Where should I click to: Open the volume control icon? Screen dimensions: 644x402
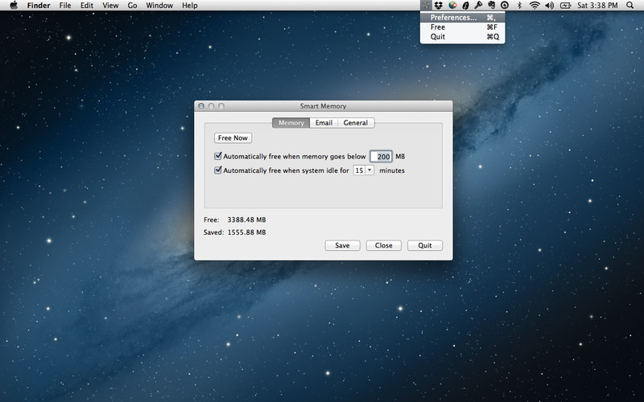(x=549, y=6)
